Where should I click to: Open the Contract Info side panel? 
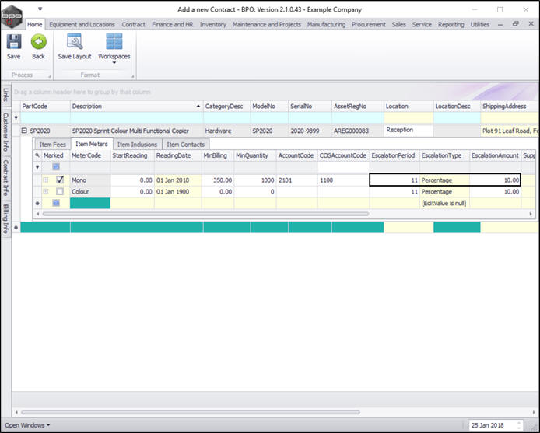point(6,177)
